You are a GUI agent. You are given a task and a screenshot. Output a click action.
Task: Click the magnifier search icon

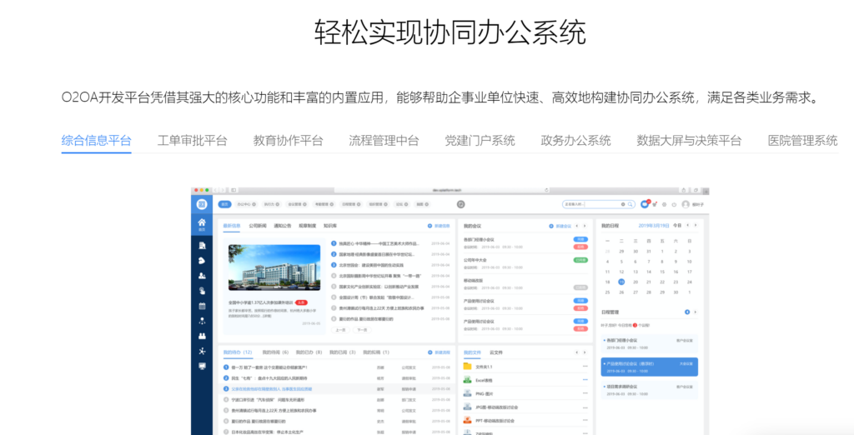point(630,204)
